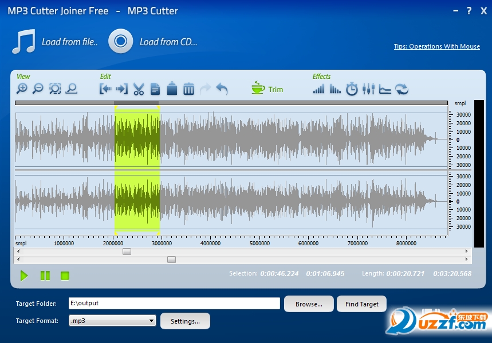
Task: Play the audio
Action: tap(24, 276)
